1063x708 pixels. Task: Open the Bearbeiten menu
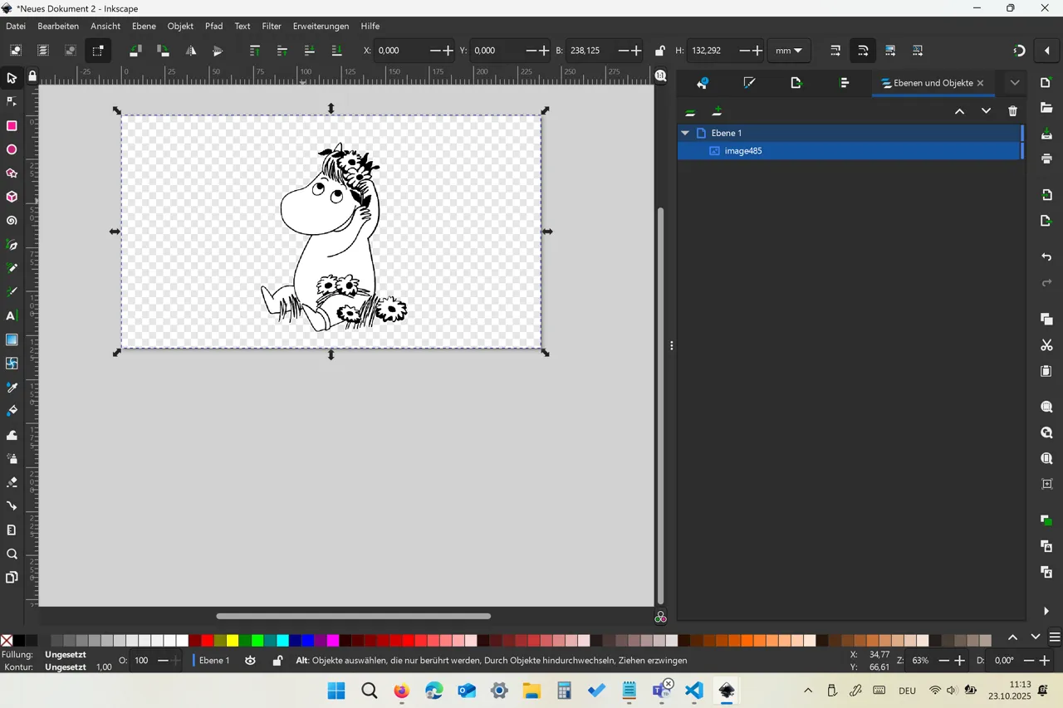(x=58, y=27)
